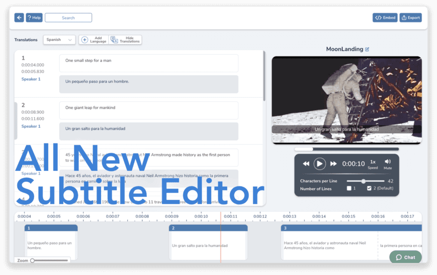Open the Chat widget
The height and width of the screenshot is (275, 437).
click(x=405, y=257)
